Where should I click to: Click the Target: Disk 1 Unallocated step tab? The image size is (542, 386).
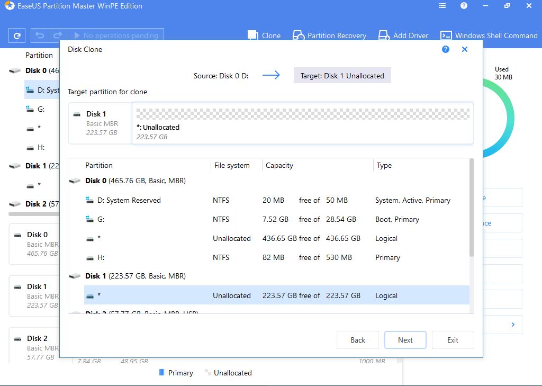point(342,76)
